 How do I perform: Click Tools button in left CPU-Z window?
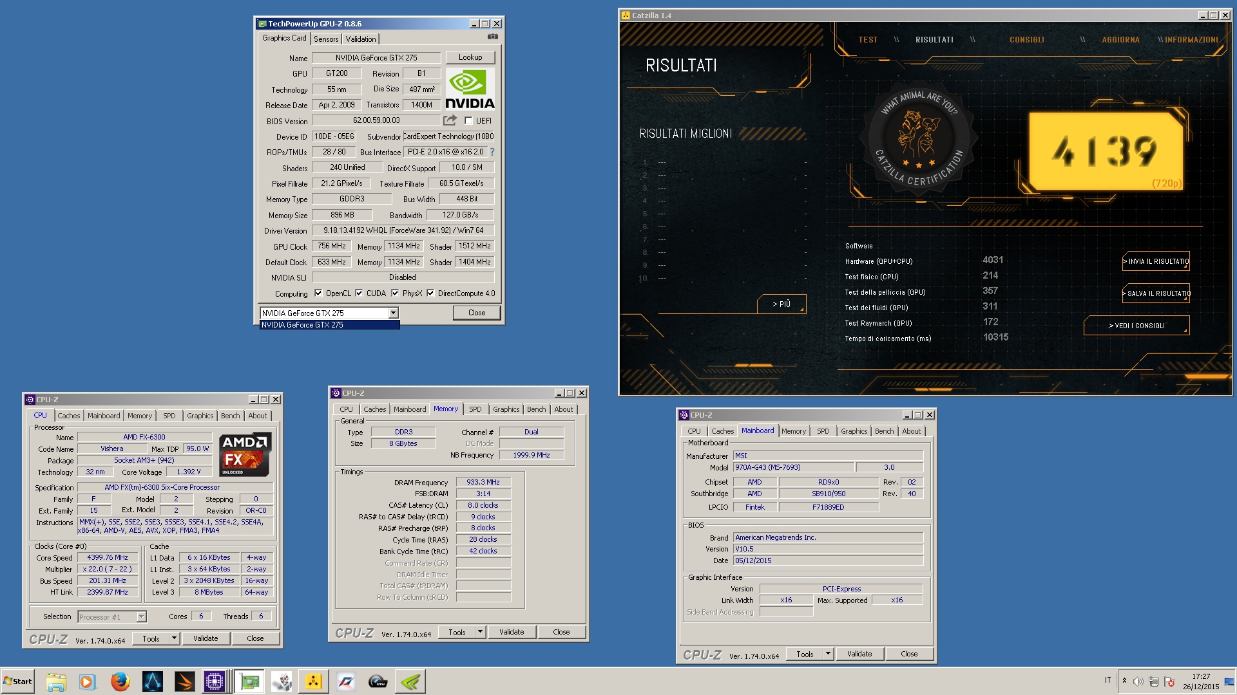(x=151, y=638)
